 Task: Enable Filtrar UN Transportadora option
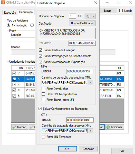pyautogui.click(x=43, y=94)
